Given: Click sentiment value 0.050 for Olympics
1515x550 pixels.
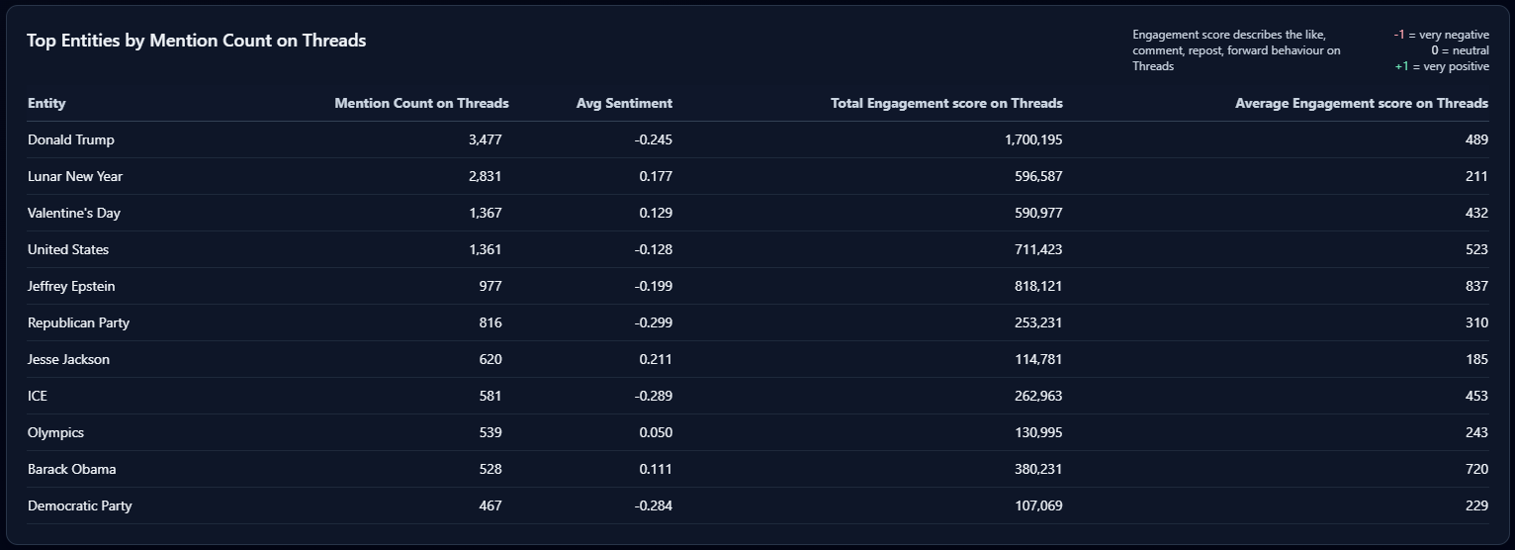Looking at the screenshot, I should point(656,432).
